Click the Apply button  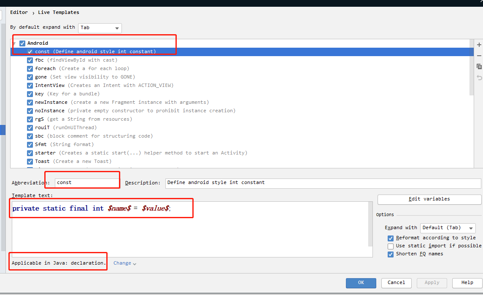[432, 283]
